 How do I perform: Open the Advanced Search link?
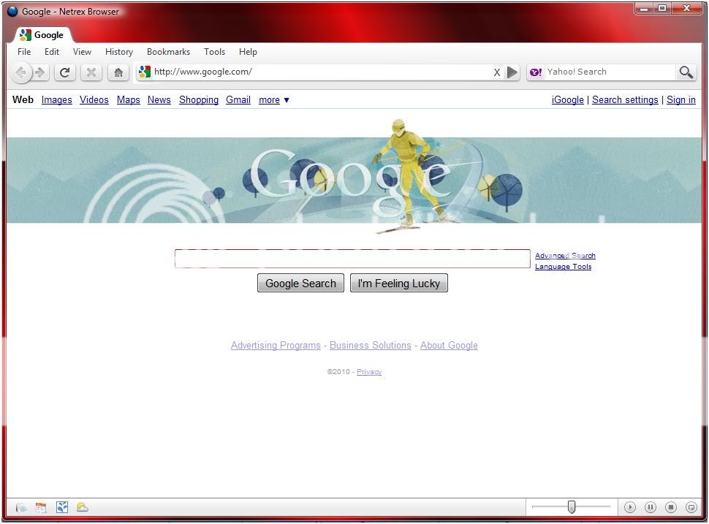tap(565, 256)
